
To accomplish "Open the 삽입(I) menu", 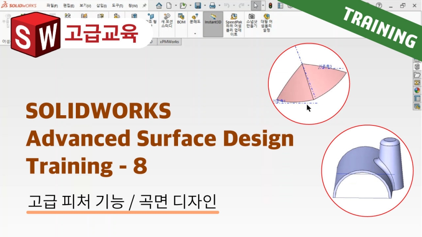I will pyautogui.click(x=101, y=6).
